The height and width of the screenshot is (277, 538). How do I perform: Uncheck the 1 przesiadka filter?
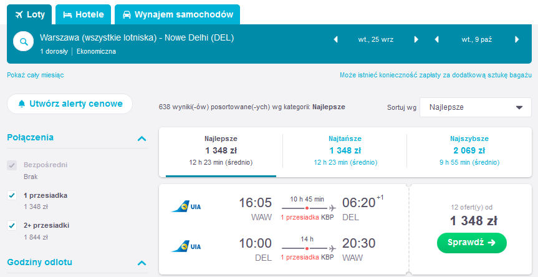pyautogui.click(x=12, y=196)
